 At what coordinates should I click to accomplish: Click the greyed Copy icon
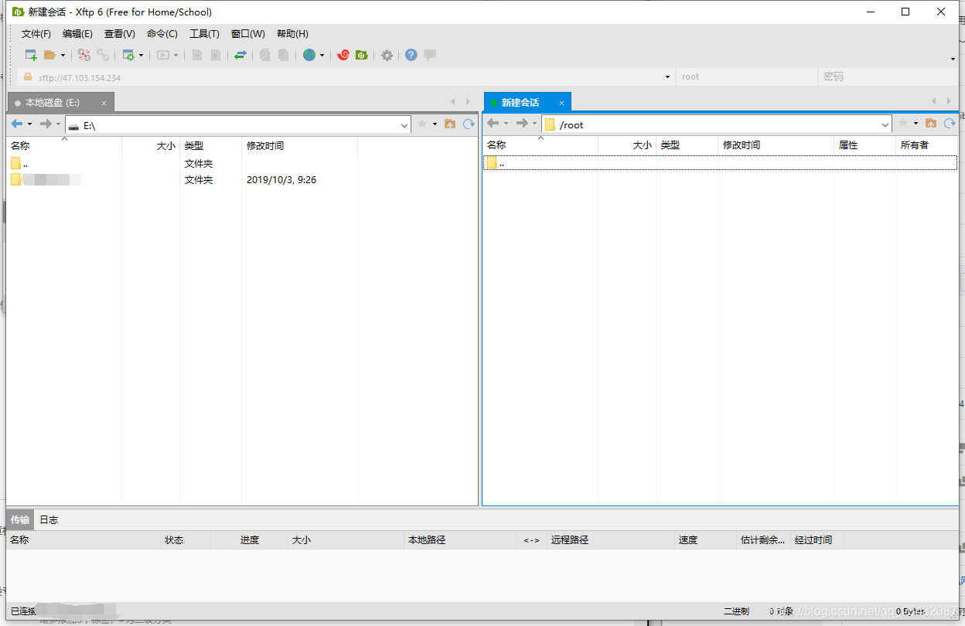(265, 55)
